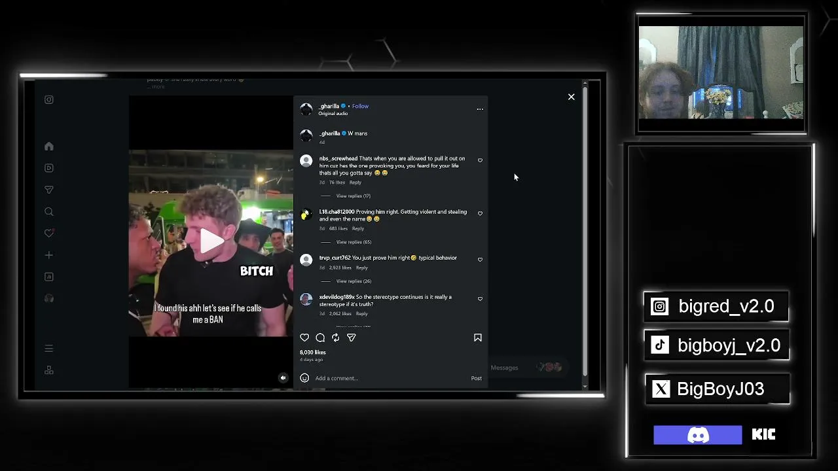View who liked via 8,030 likes

[313, 352]
